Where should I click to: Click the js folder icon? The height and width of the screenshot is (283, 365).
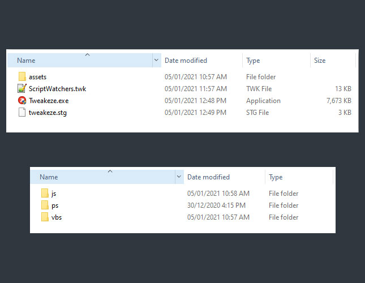pyautogui.click(x=45, y=193)
